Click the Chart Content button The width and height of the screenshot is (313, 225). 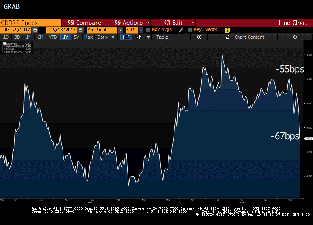[249, 37]
